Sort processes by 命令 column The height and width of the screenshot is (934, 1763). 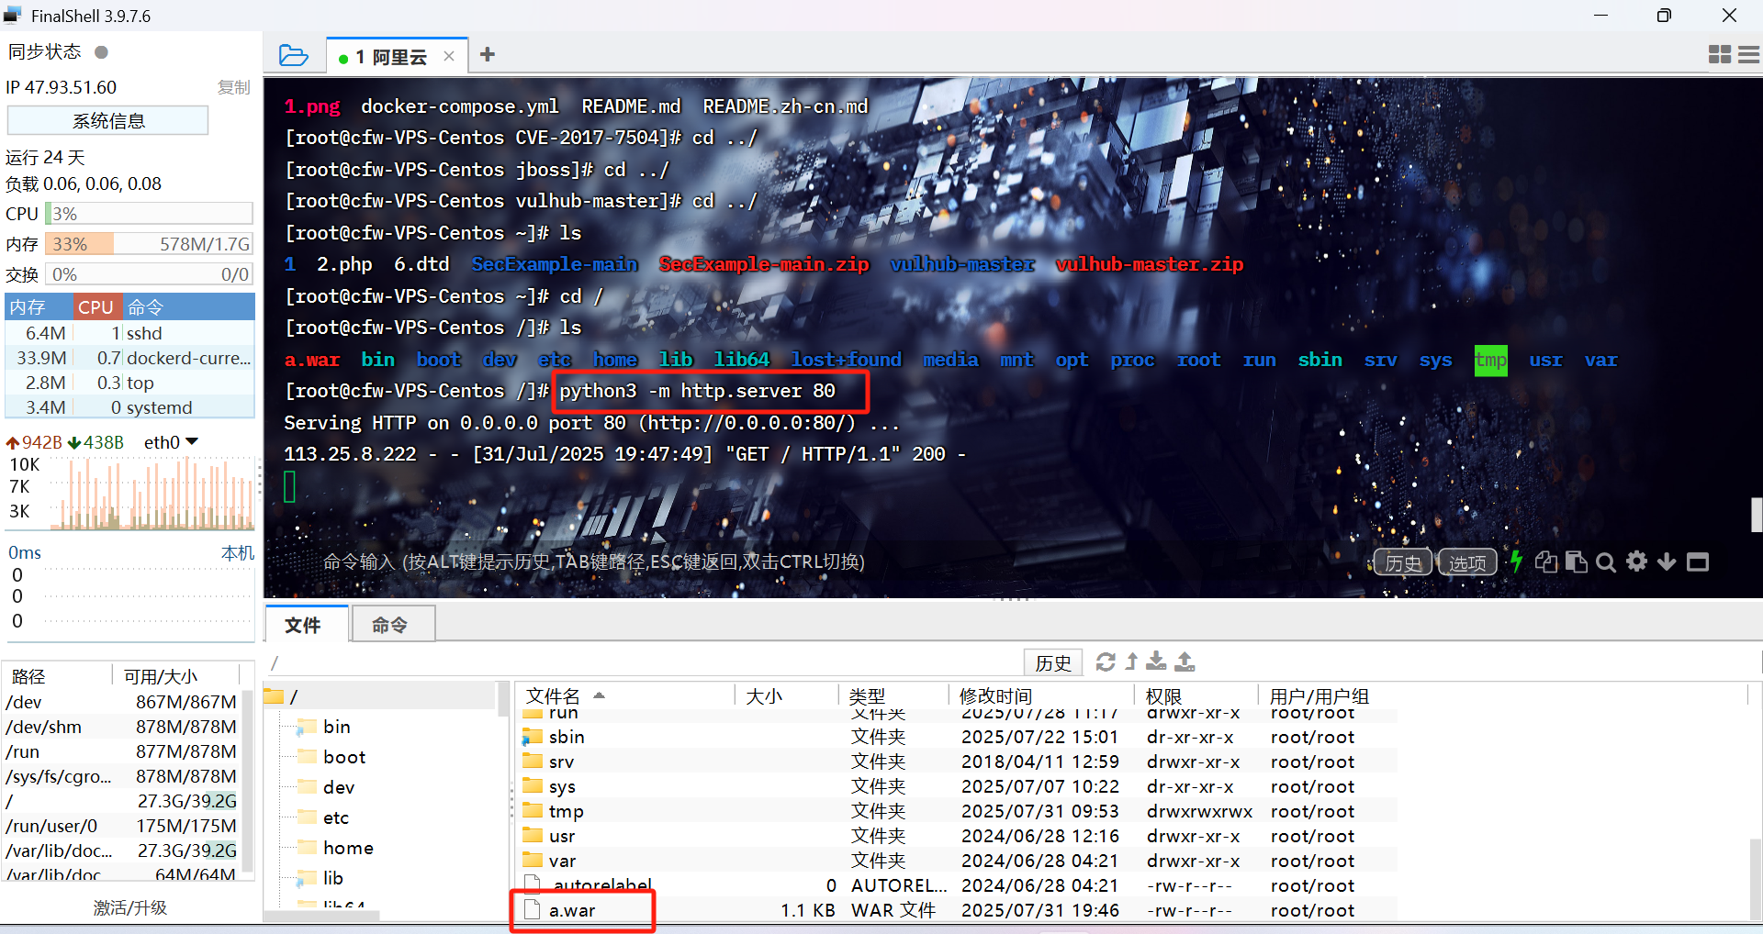pos(188,306)
